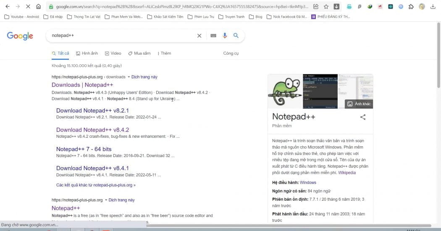Open the PHIẾU ĐĂNG KÝ TH... bookmark

(x=331, y=17)
